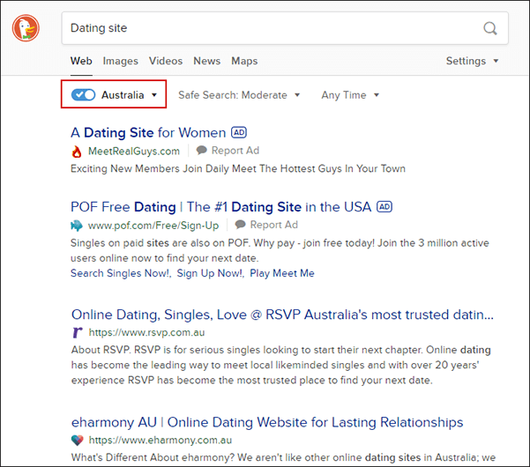The height and width of the screenshot is (467, 530).
Task: Report the MeetRealGuys ad
Action: click(228, 151)
